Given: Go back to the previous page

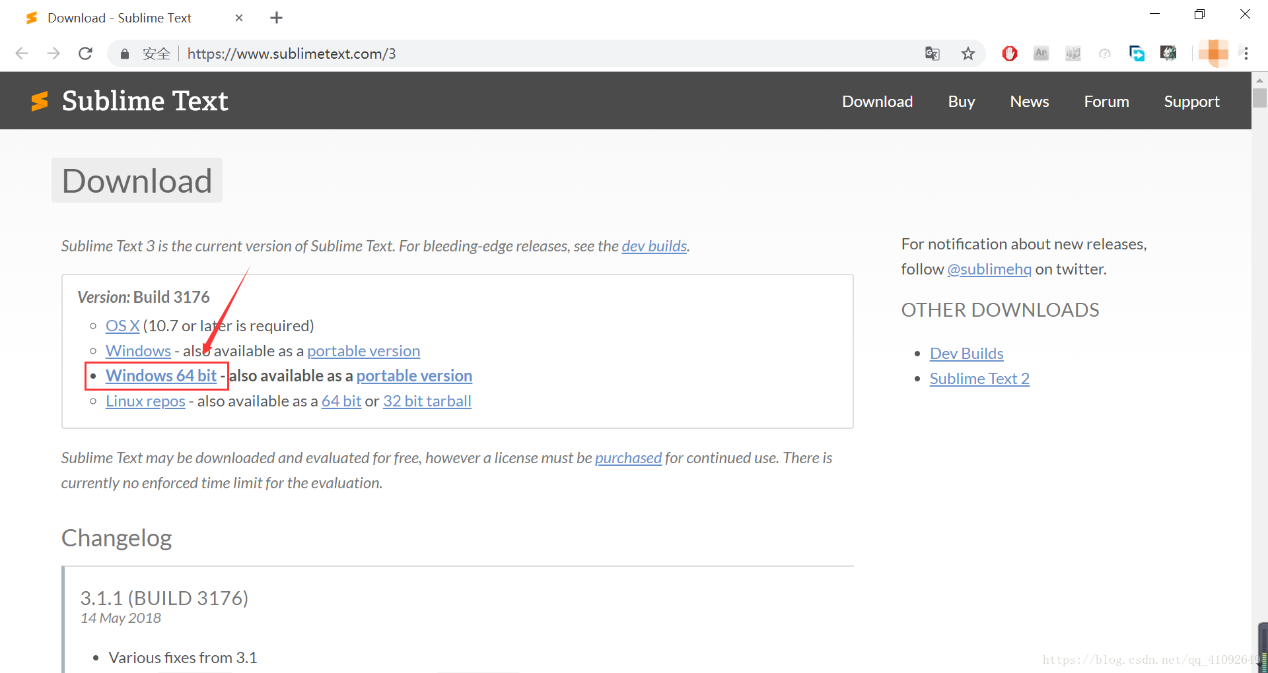Looking at the screenshot, I should tap(22, 53).
